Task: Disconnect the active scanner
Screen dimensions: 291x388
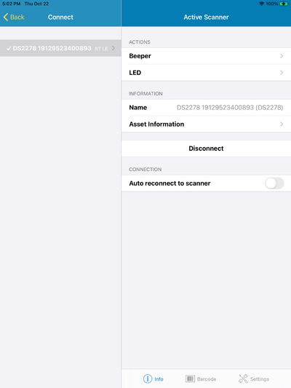Action: pyautogui.click(x=206, y=149)
